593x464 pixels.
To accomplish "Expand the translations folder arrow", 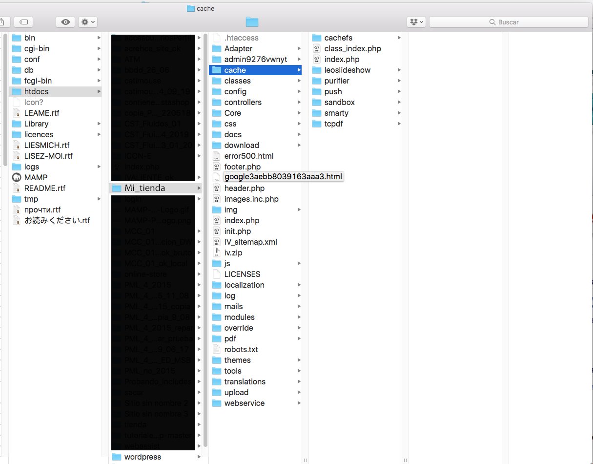I will point(299,381).
